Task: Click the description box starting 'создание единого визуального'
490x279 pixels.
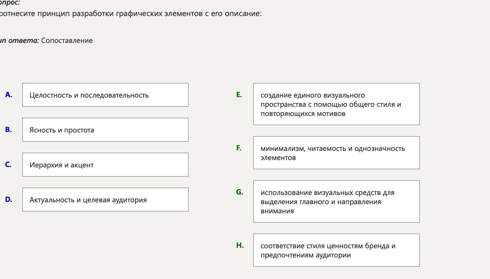Action: point(336,104)
